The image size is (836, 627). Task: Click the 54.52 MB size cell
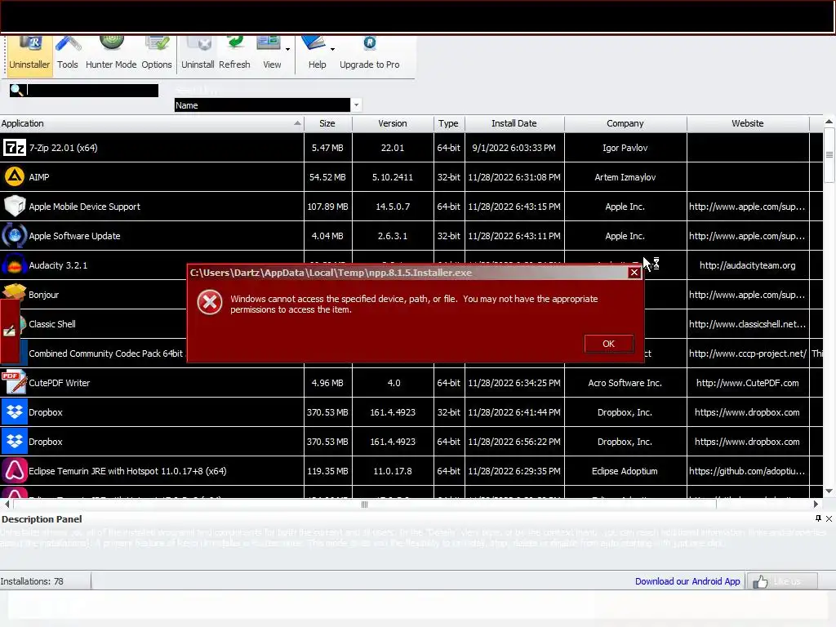pos(327,177)
